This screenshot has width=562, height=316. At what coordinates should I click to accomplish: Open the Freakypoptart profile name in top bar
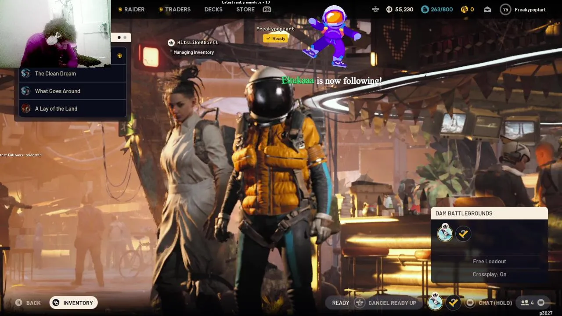pos(530,9)
